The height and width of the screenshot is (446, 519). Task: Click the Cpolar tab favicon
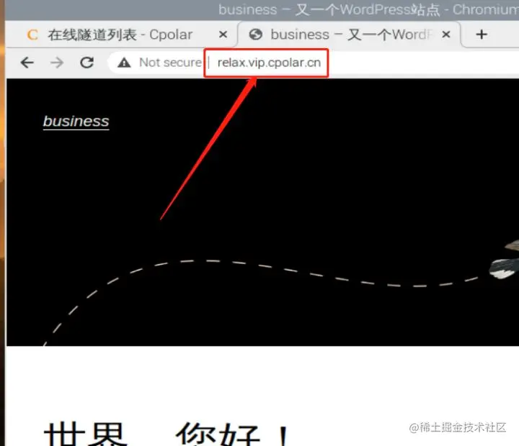pyautogui.click(x=32, y=35)
